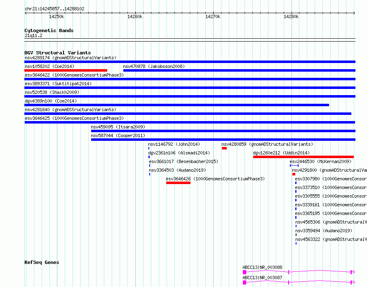Image resolution: width=367 pixels, height=287 pixels.
Task: Click the 14270k ruler position label
Action: 213,16
